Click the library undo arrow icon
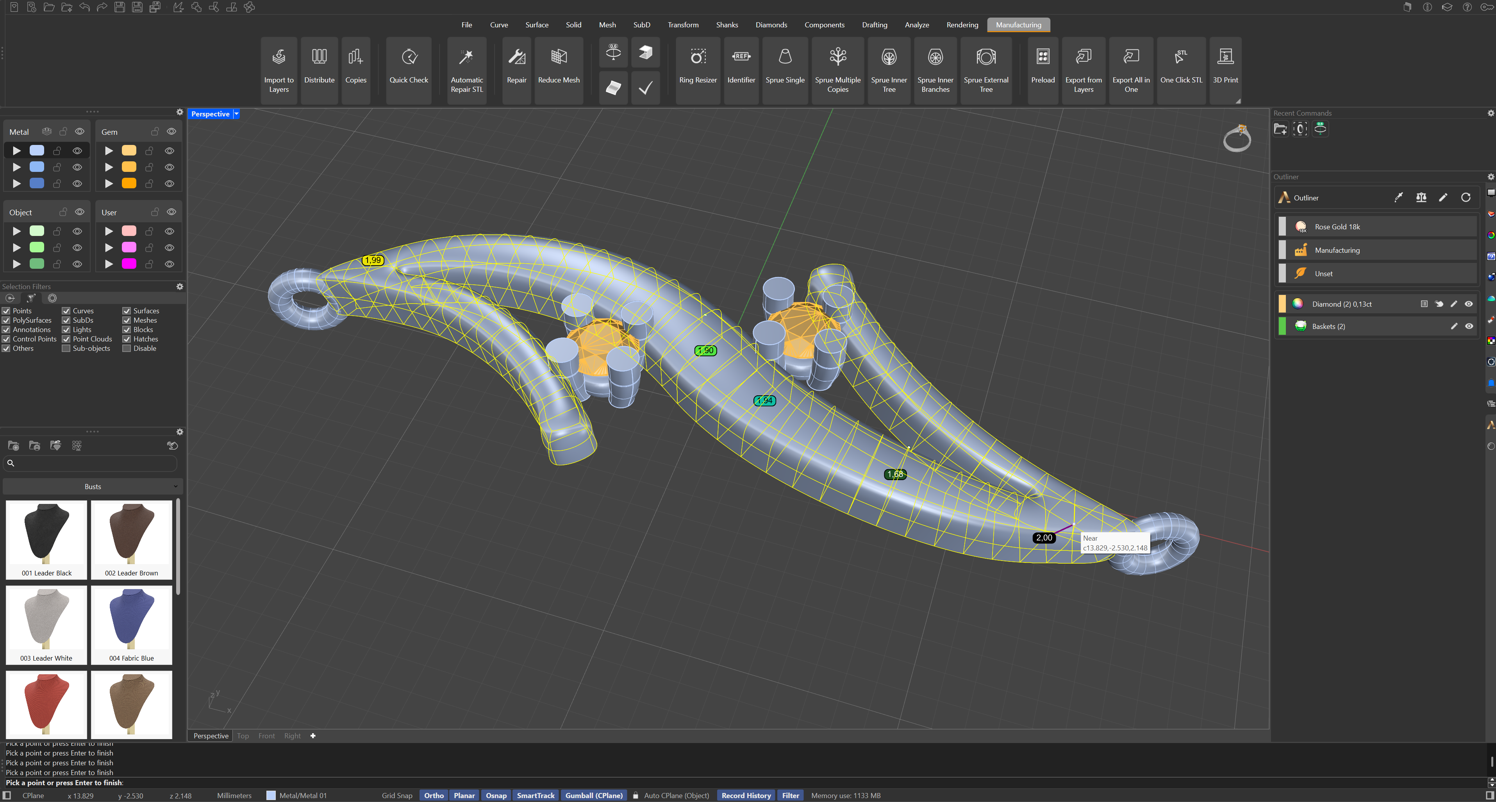This screenshot has height=802, width=1496. 173,445
